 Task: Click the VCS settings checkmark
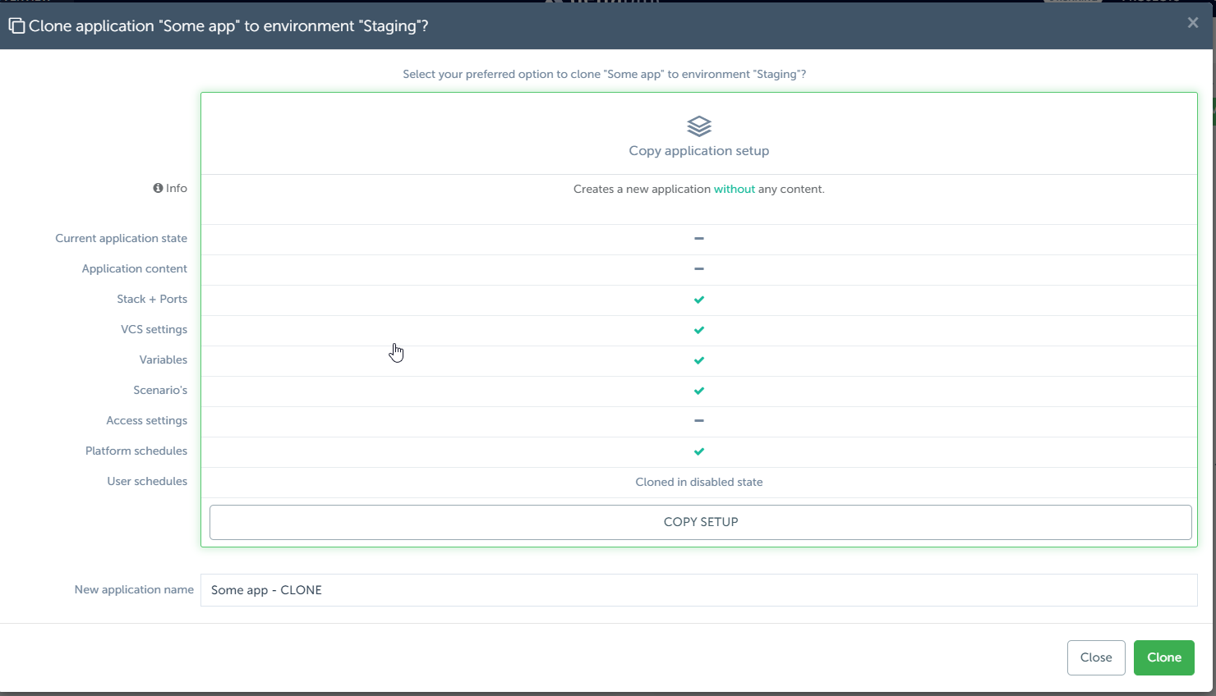tap(699, 330)
